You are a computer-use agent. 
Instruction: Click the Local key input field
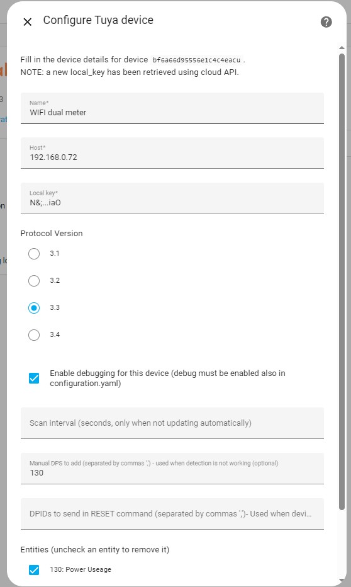tap(172, 198)
